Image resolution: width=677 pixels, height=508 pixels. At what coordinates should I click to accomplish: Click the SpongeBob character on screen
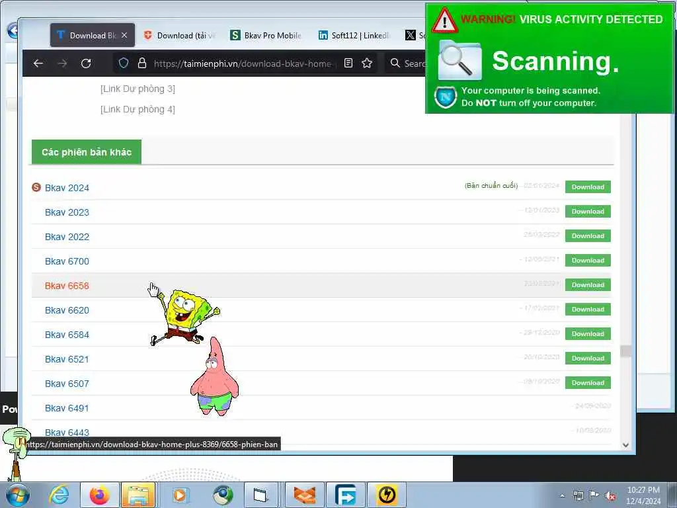click(185, 317)
